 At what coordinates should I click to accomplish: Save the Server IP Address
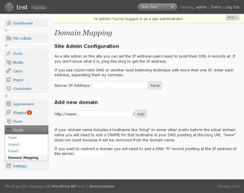pyautogui.click(x=155, y=85)
